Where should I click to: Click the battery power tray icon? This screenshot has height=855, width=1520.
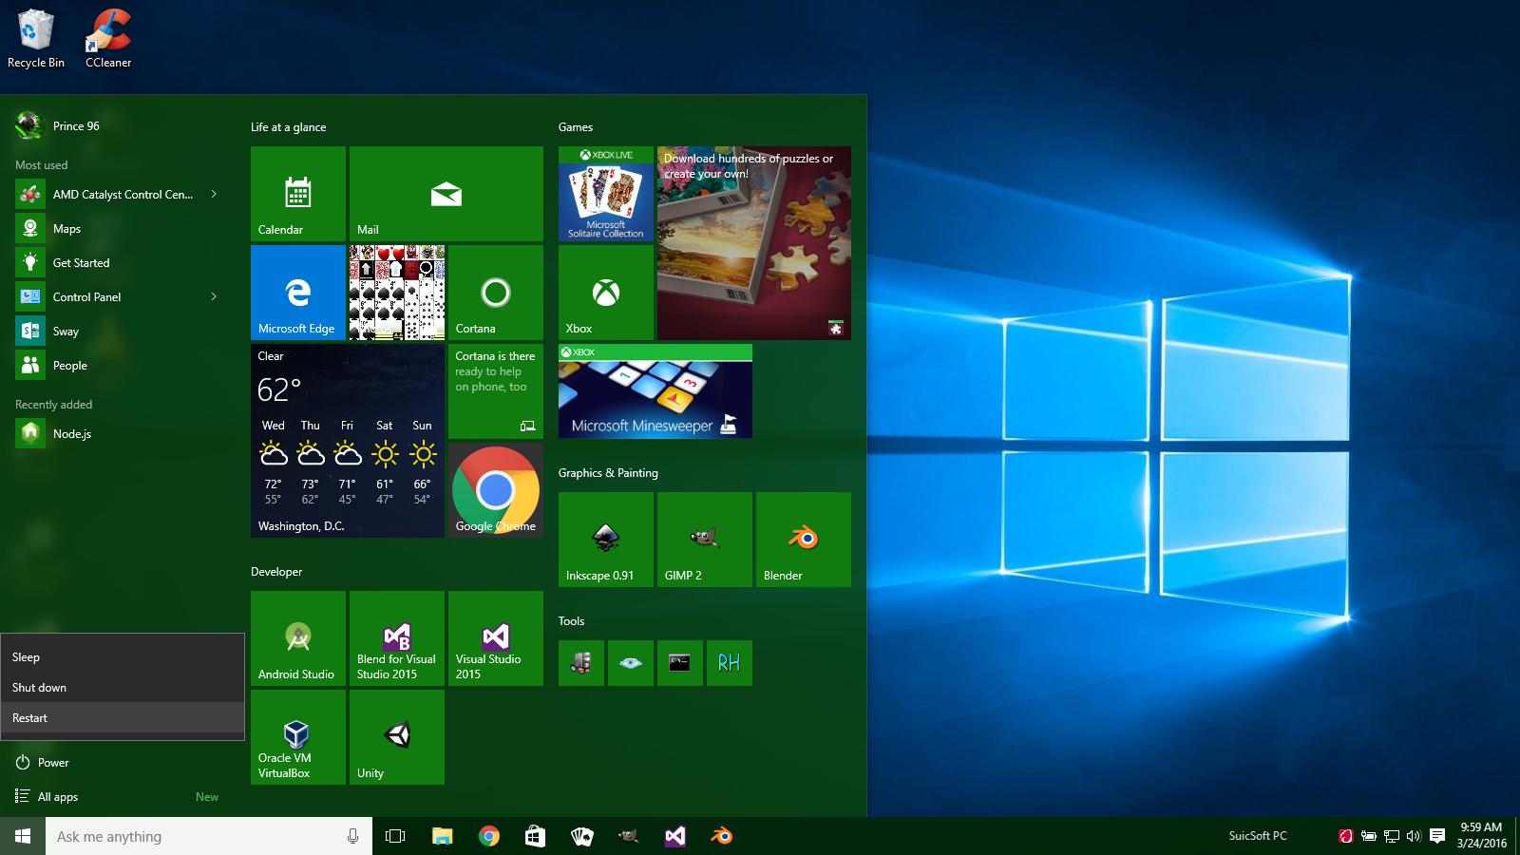coord(1369,836)
